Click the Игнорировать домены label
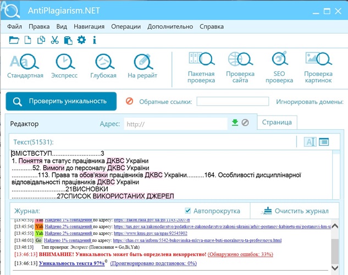This screenshot has height=275, width=348. (x=310, y=102)
